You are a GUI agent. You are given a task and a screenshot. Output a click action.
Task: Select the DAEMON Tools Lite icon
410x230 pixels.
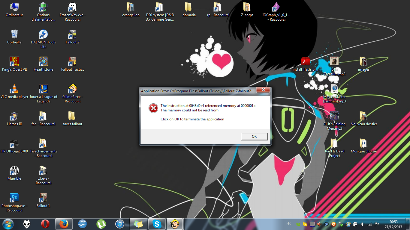click(44, 39)
